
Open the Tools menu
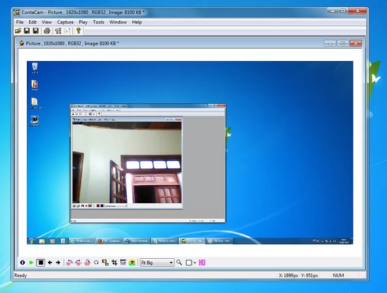coord(98,22)
